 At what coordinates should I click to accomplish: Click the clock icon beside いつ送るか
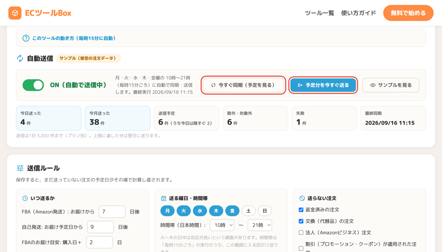point(25,198)
